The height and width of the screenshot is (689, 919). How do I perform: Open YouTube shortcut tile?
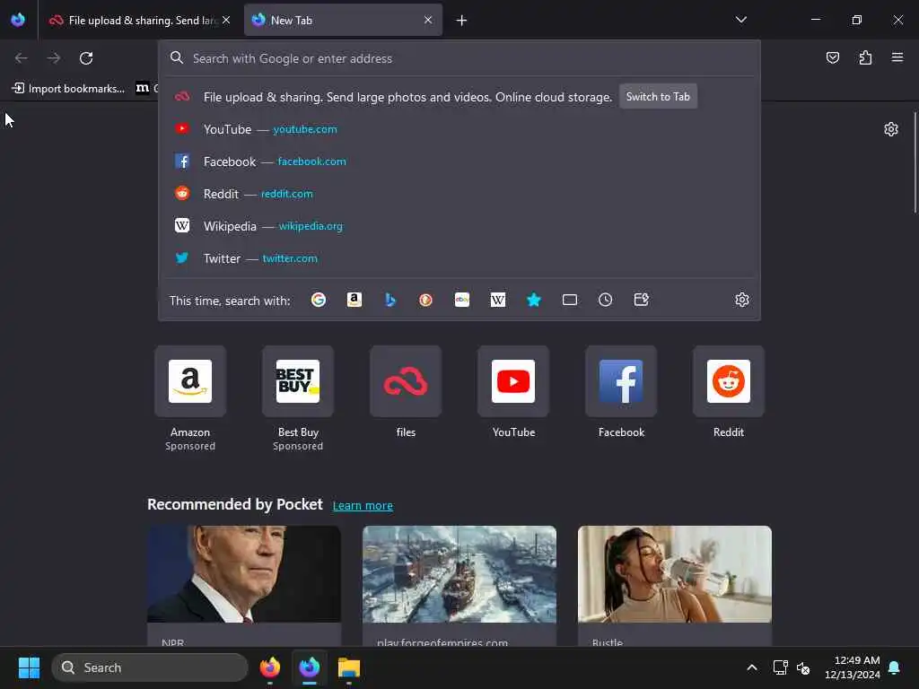coord(513,381)
